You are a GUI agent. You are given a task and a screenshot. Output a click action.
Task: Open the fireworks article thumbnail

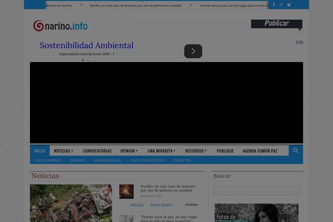pyautogui.click(x=127, y=191)
